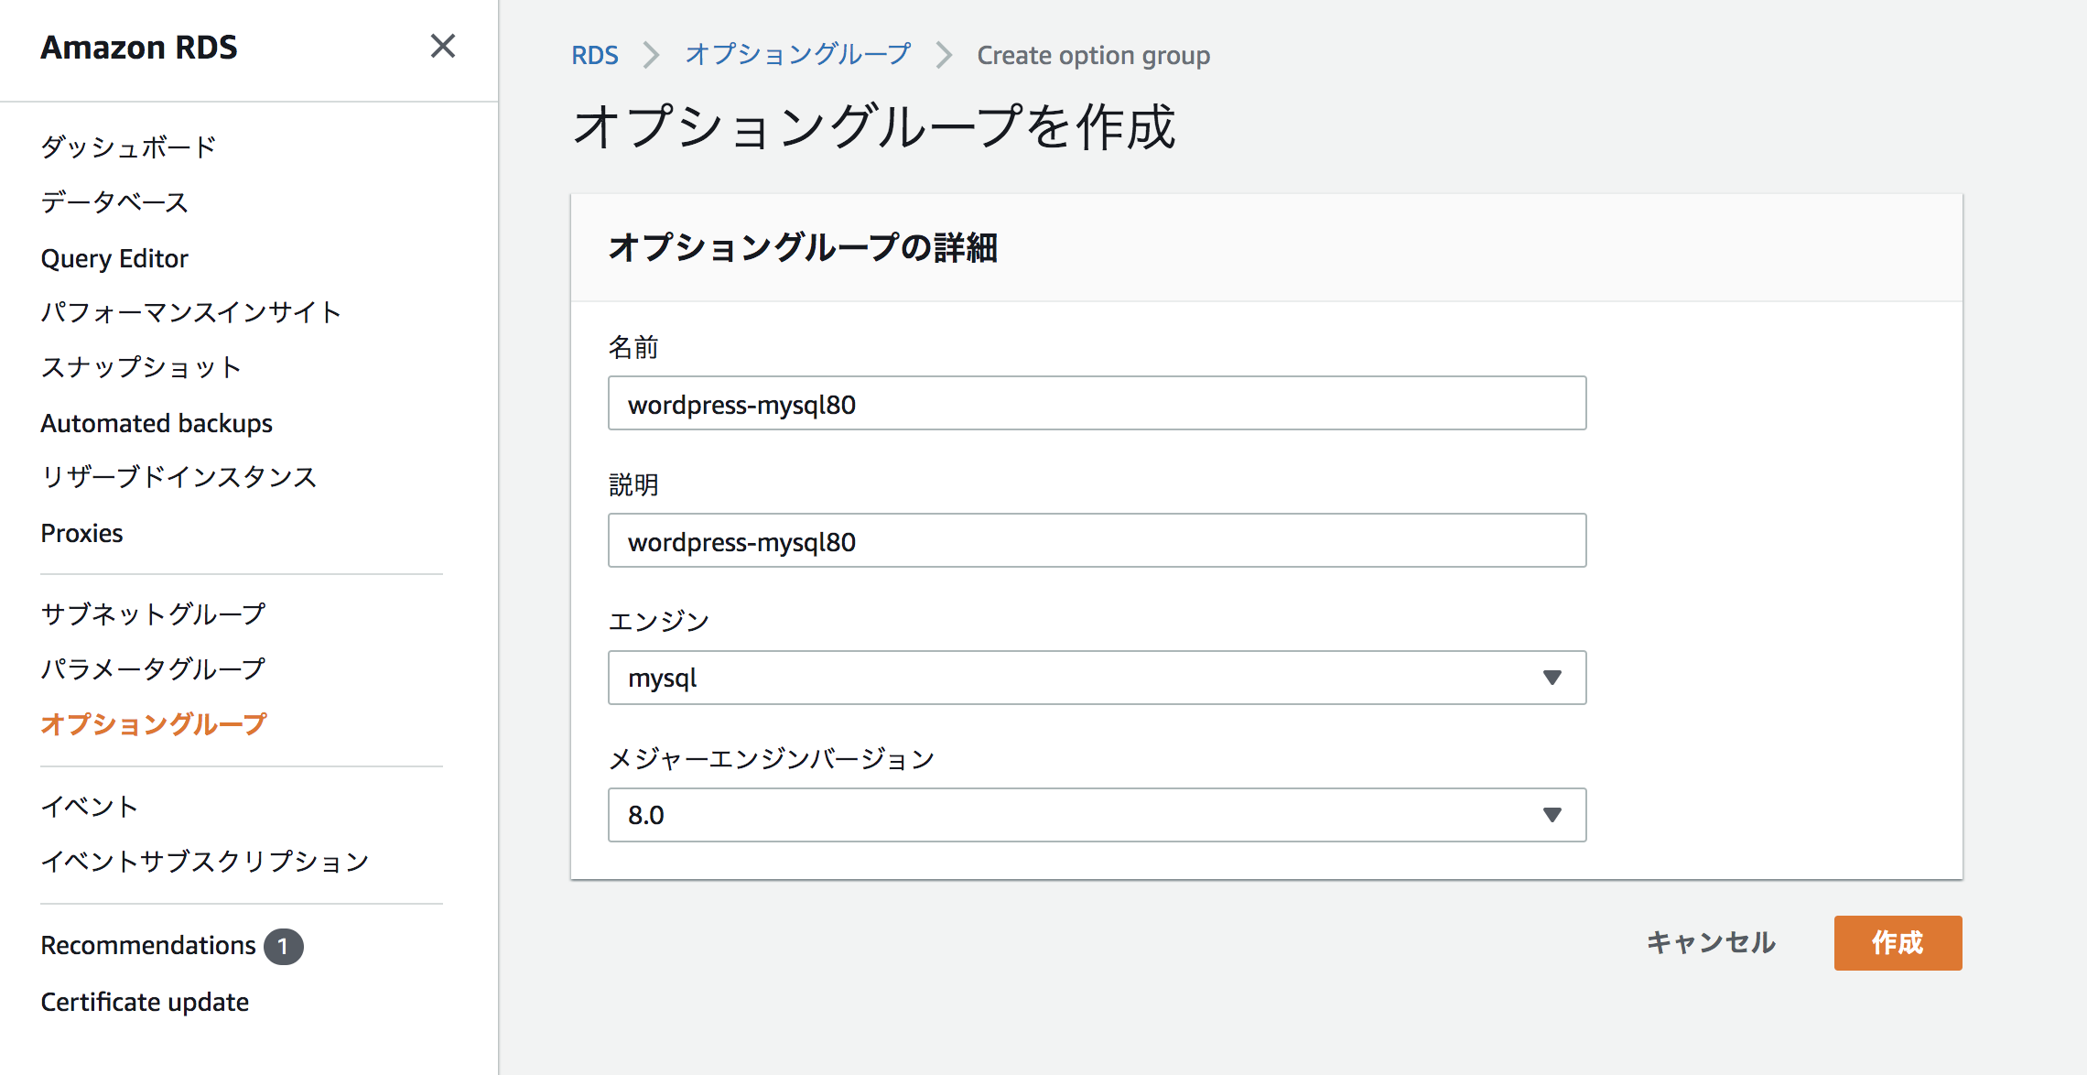Viewport: 2087px width, 1075px height.
Task: Click the orange 作成 button
Action: pos(1898,943)
